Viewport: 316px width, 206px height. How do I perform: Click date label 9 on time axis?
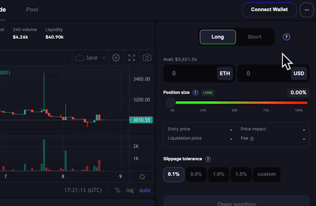(x=121, y=177)
